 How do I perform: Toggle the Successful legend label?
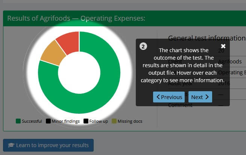coord(32,121)
